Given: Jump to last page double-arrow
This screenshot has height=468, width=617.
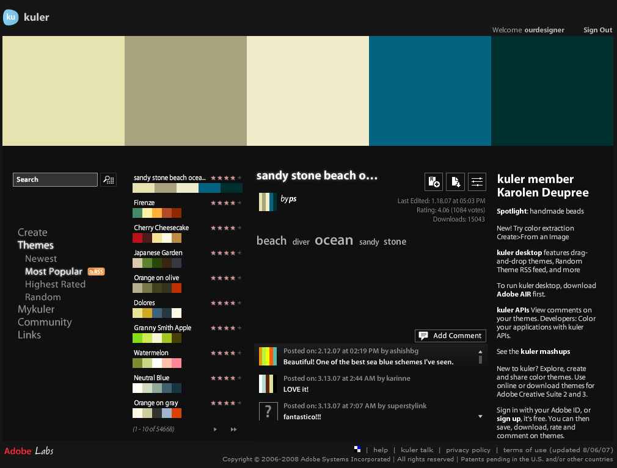Looking at the screenshot, I should (234, 430).
